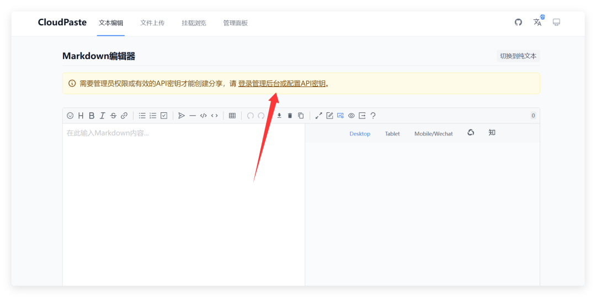The width and height of the screenshot is (596, 297).
Task: Toggle fullscreen editor mode
Action: (x=319, y=116)
